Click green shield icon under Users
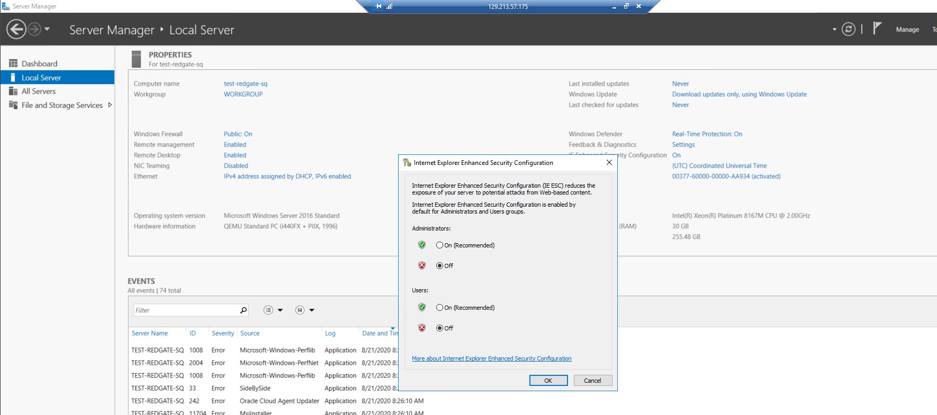This screenshot has width=937, height=415. pyautogui.click(x=422, y=307)
